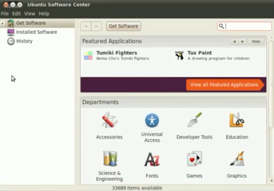Show next featured applications
274x191 pixels.
(x=242, y=41)
